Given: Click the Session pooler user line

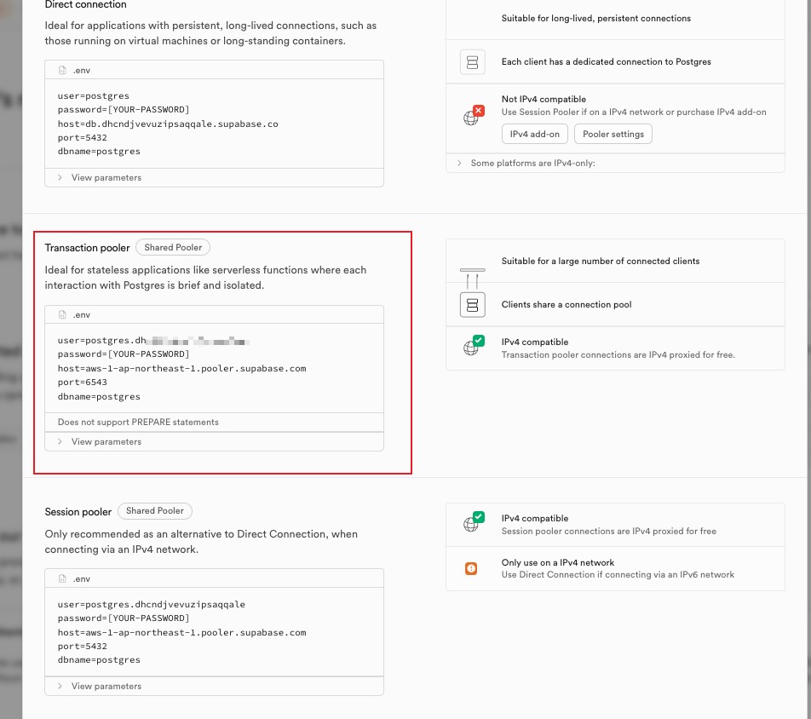Looking at the screenshot, I should (151, 604).
